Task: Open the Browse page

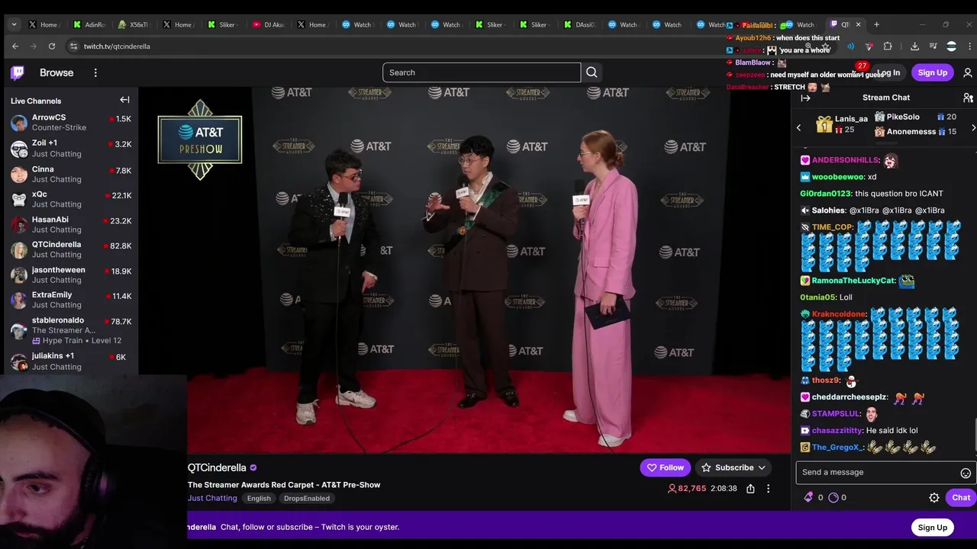Action: tap(56, 72)
